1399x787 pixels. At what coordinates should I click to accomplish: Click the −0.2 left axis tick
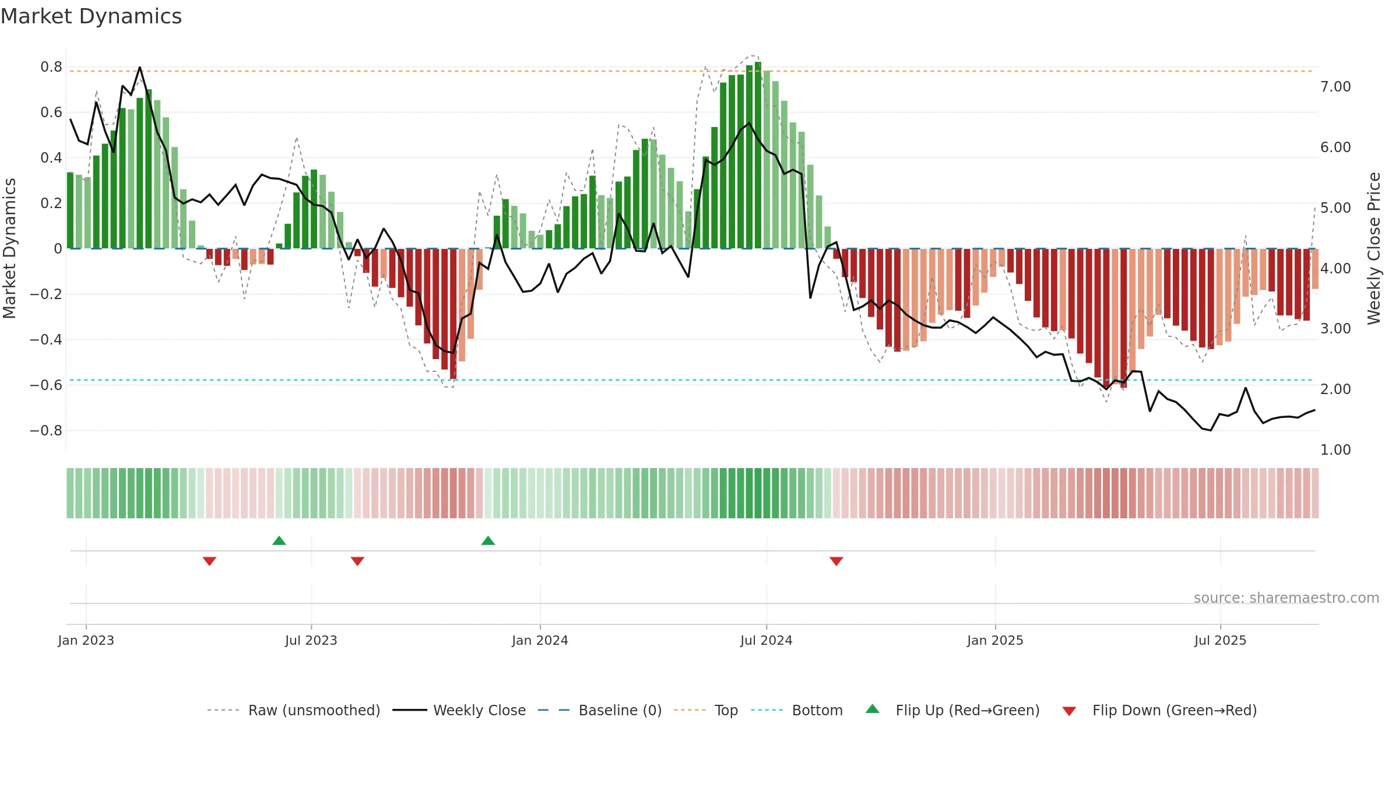(x=46, y=294)
